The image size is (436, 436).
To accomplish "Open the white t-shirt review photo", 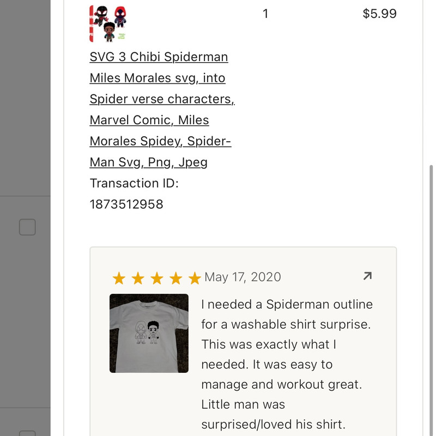I will tap(148, 332).
